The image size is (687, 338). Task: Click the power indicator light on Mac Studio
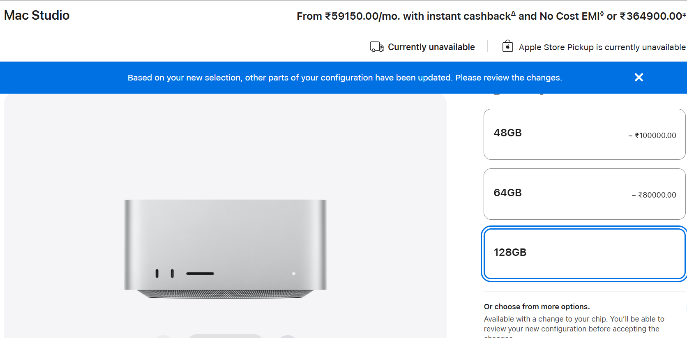pos(294,274)
